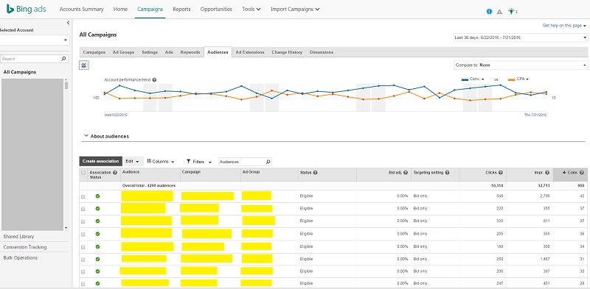Switch to the Keywords tab
This screenshot has height=289, width=590.
point(190,52)
